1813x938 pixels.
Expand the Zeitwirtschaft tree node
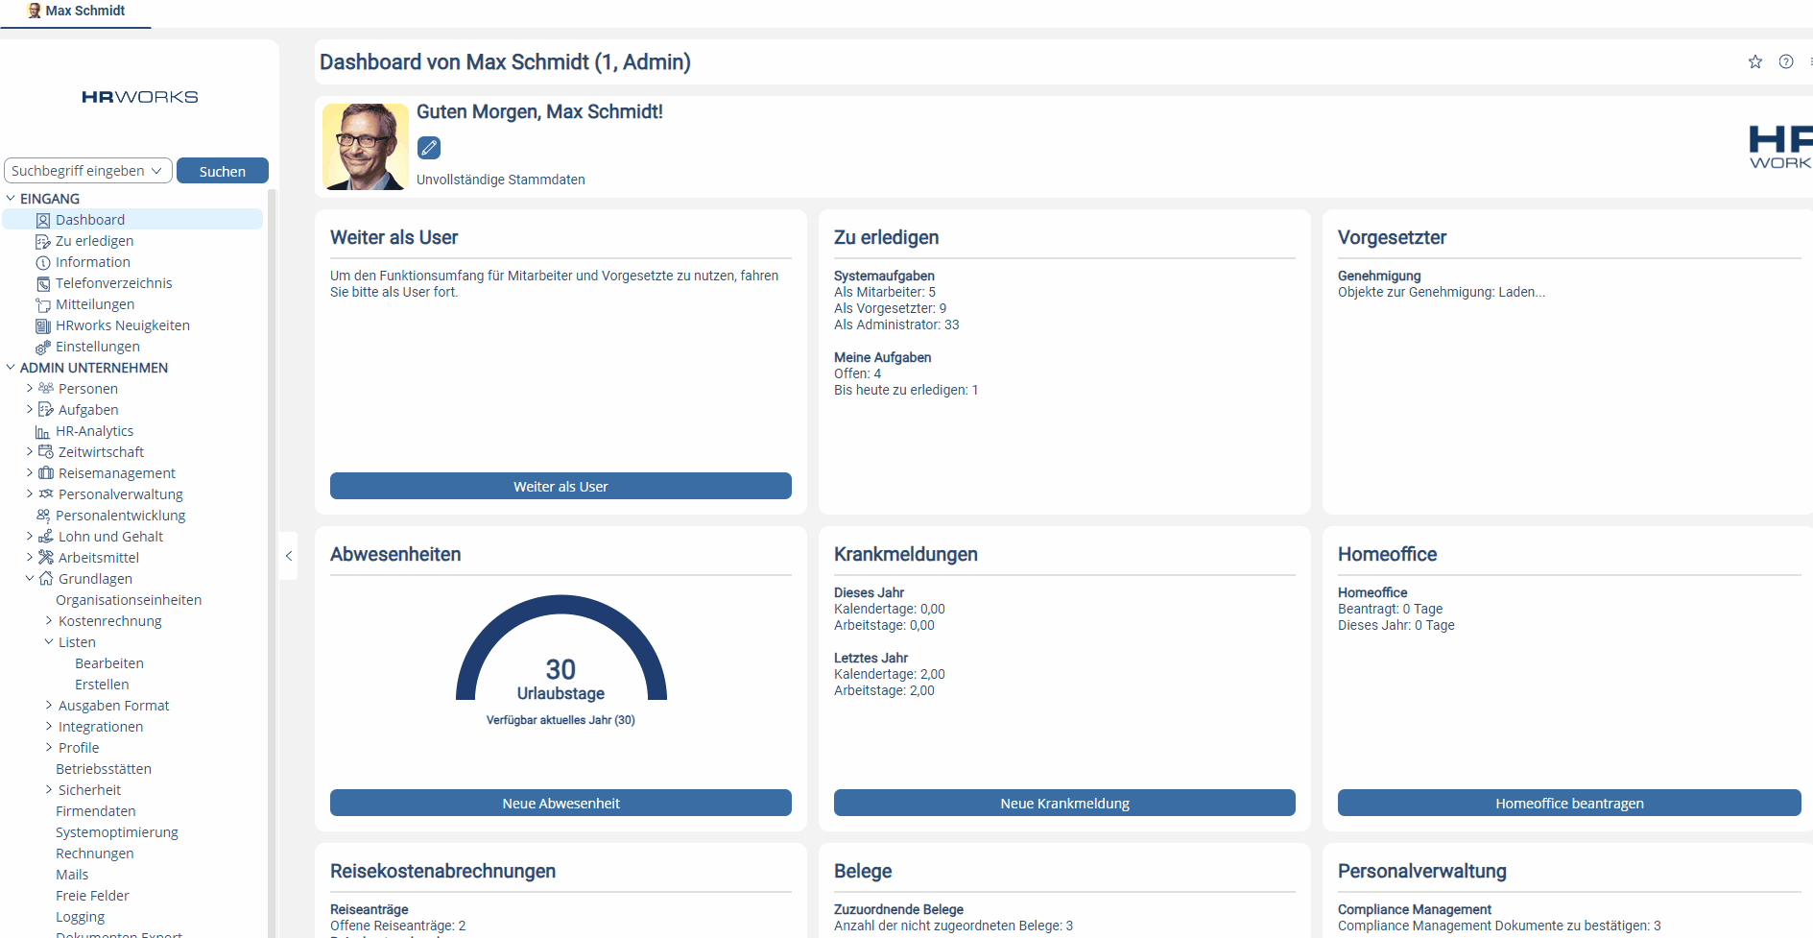tap(30, 452)
